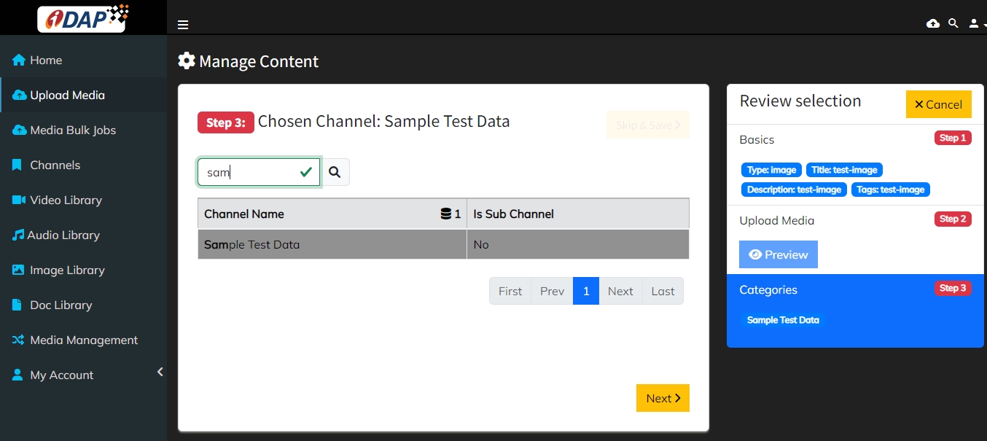
Task: Open Image Library from the sidebar
Action: click(83, 270)
